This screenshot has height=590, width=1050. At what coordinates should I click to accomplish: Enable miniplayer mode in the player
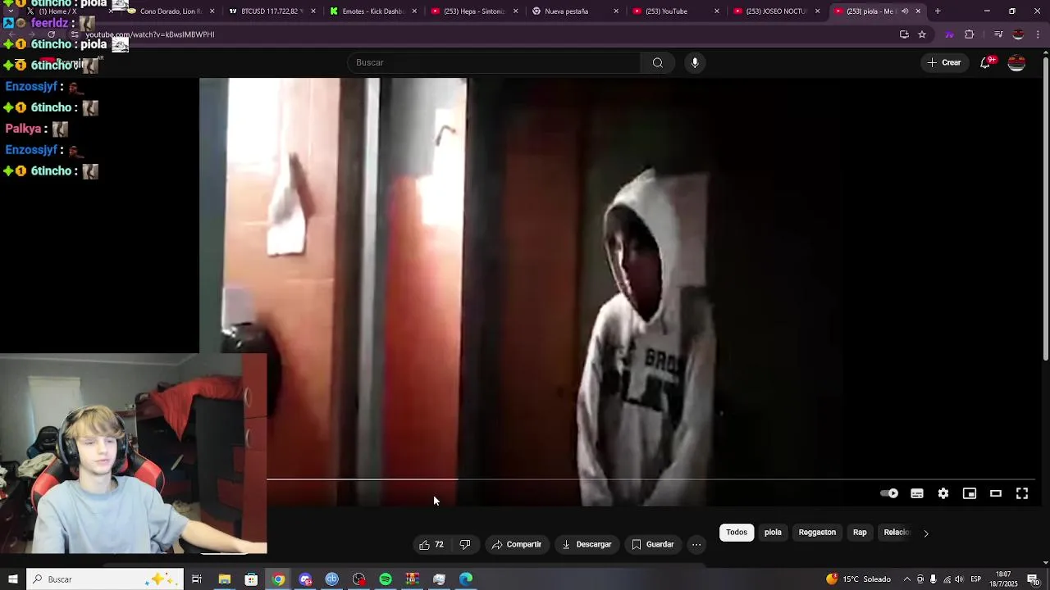click(970, 493)
